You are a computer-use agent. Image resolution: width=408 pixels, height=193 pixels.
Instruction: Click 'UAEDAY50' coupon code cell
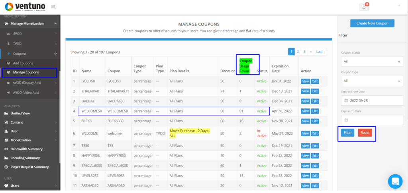coord(116,101)
